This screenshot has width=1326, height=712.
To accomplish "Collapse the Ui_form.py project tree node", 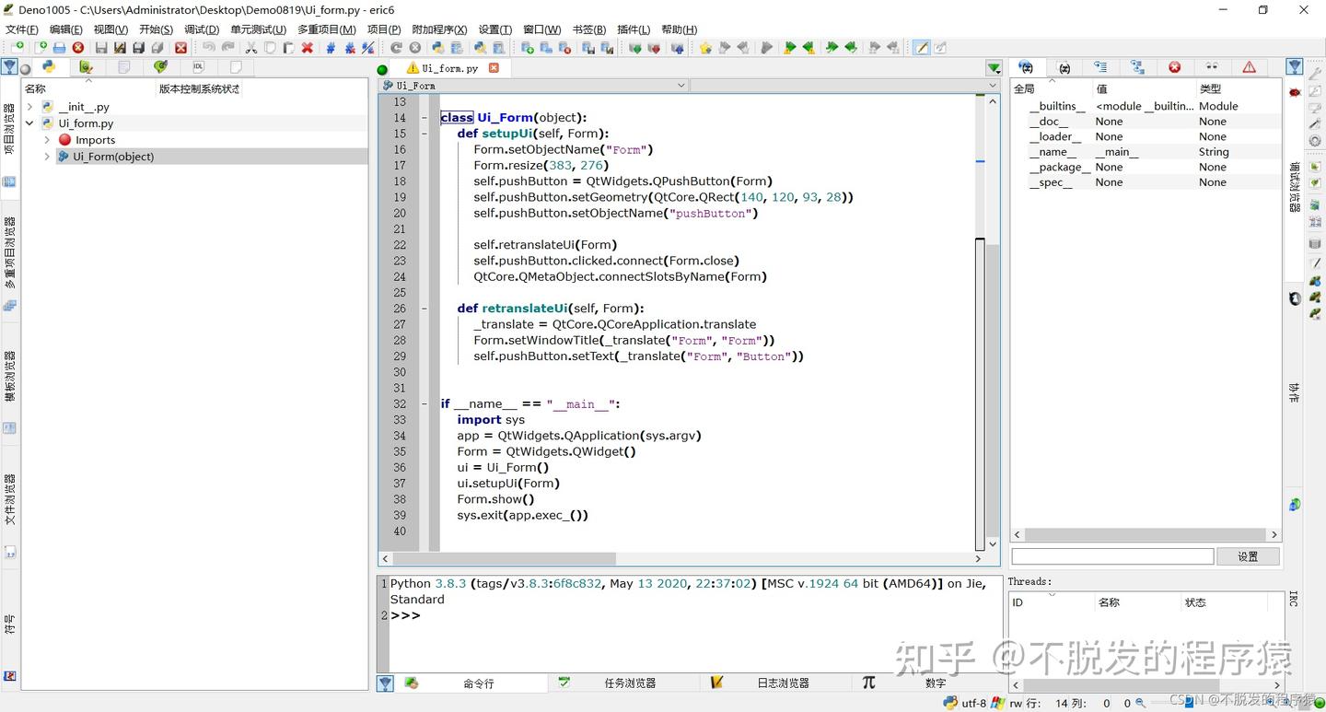I will pyautogui.click(x=29, y=123).
